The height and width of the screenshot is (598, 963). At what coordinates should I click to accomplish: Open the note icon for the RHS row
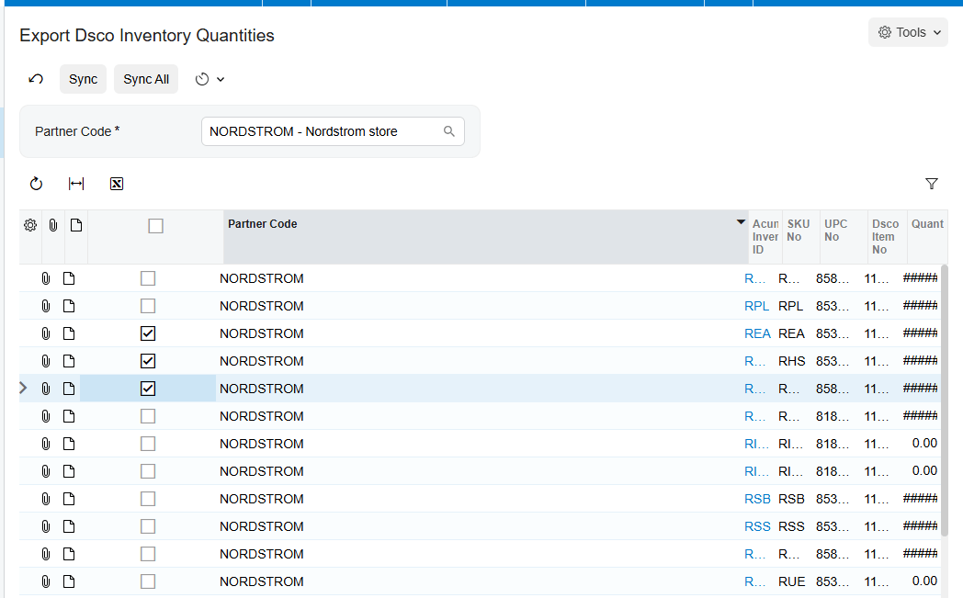(69, 361)
